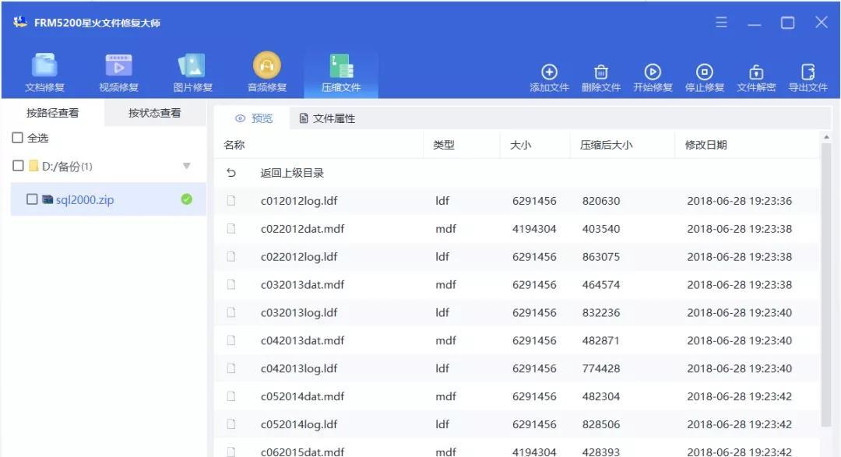The width and height of the screenshot is (841, 457).
Task: Select file name c022012log.ldf
Action: (x=299, y=256)
